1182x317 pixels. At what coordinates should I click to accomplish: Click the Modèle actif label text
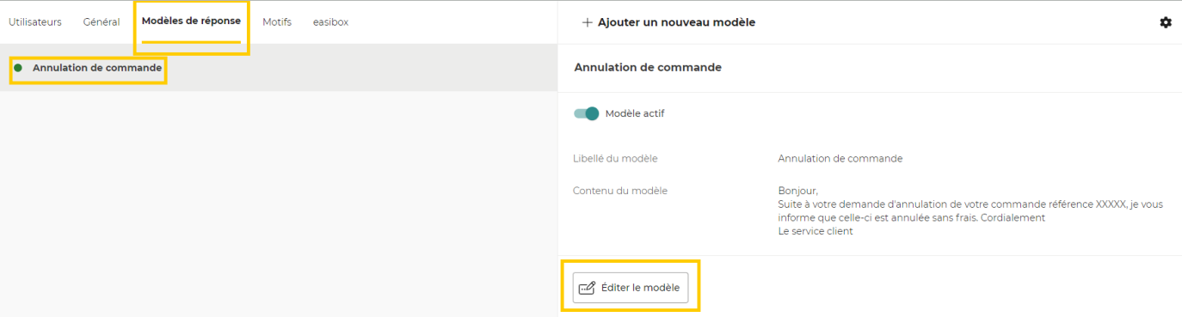coord(635,113)
